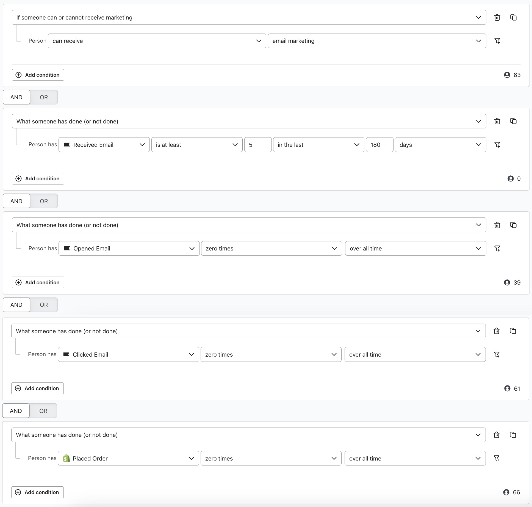Image resolution: width=532 pixels, height=507 pixels.
Task: Select the AND operator below Clicked Email condition
Action: pos(16,410)
